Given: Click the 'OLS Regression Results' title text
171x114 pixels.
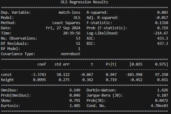Looking at the screenshot, I should [x=84, y=2].
